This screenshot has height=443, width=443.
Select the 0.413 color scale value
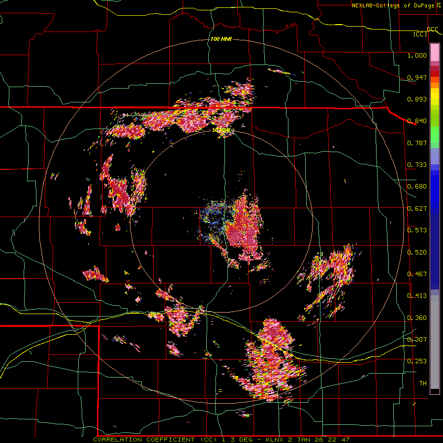point(417,296)
